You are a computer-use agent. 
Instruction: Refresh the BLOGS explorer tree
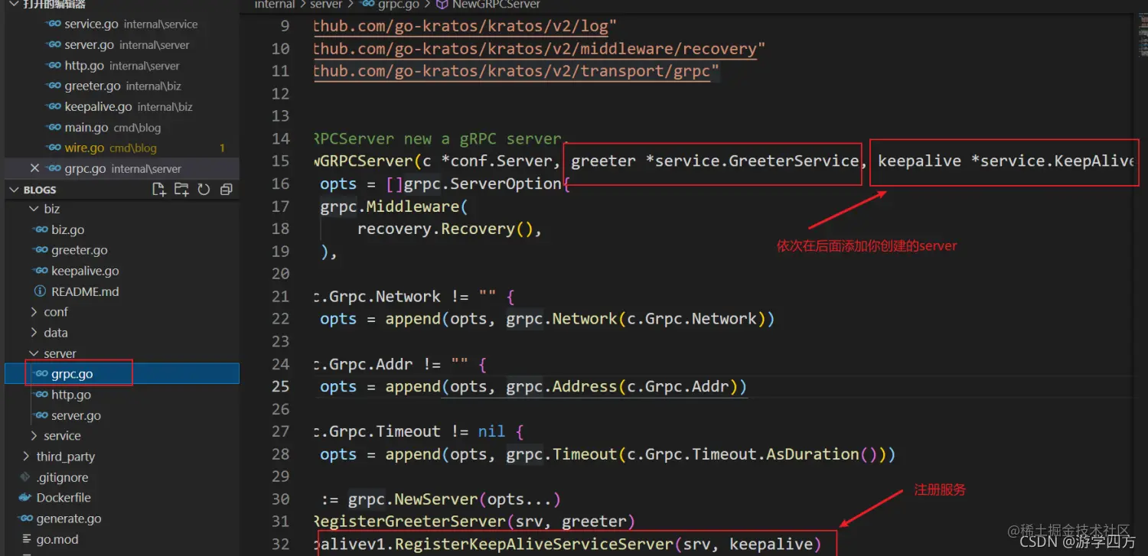pyautogui.click(x=204, y=190)
